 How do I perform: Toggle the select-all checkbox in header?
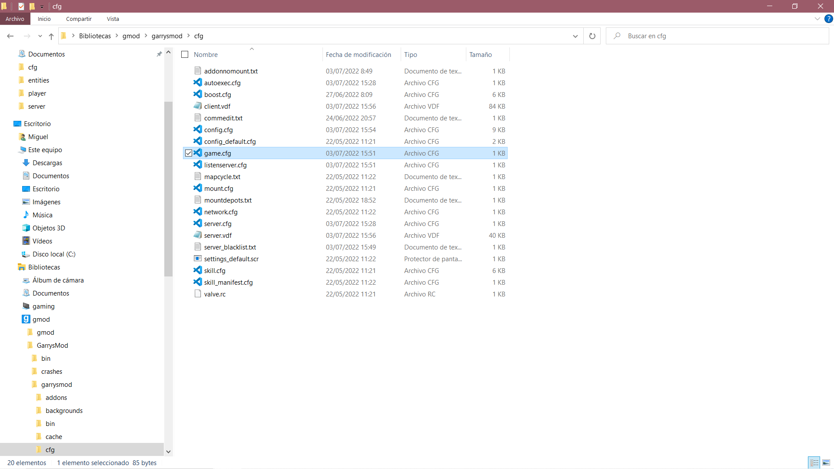click(x=185, y=54)
